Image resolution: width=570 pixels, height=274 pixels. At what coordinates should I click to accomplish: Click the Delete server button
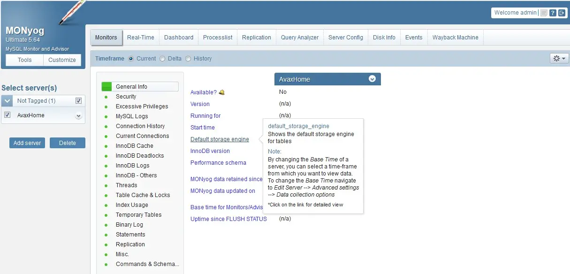[68, 143]
